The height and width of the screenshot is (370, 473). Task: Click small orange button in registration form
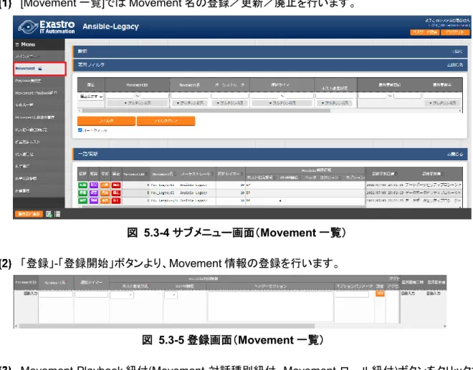coord(380,293)
